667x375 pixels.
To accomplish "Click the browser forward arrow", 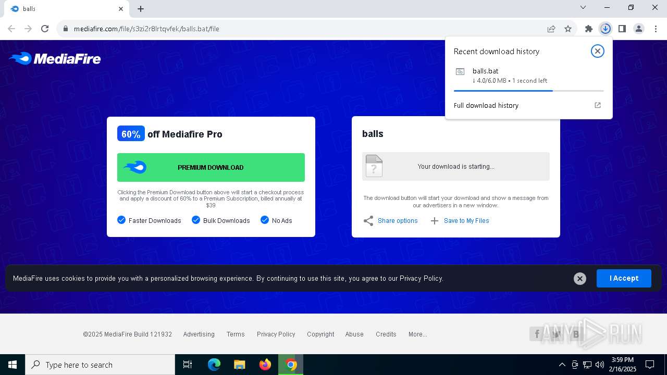I will [x=28, y=29].
